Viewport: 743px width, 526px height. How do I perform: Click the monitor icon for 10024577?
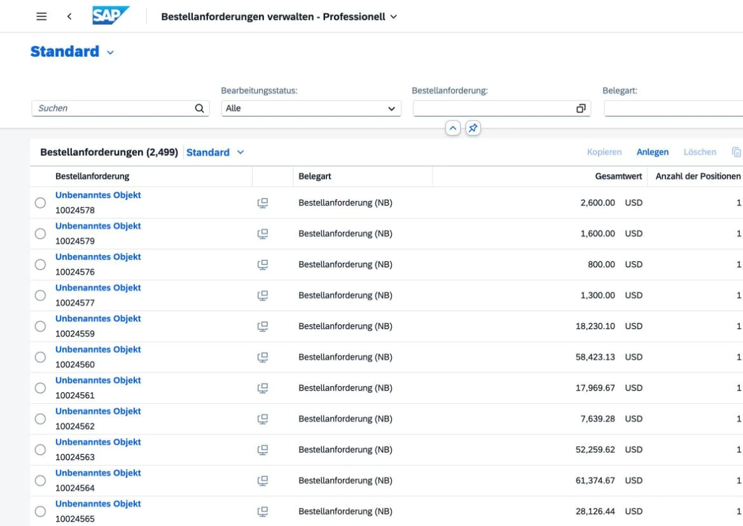pos(263,295)
